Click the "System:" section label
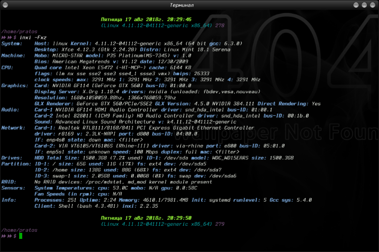 [12, 44]
